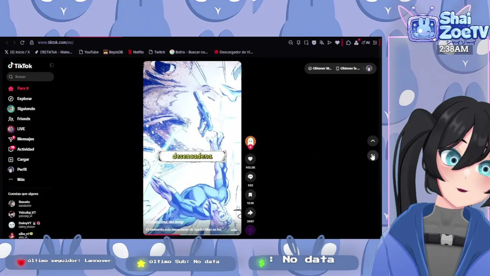This screenshot has height=276, width=490.
Task: Go to previous video with up chevron
Action: tap(373, 141)
